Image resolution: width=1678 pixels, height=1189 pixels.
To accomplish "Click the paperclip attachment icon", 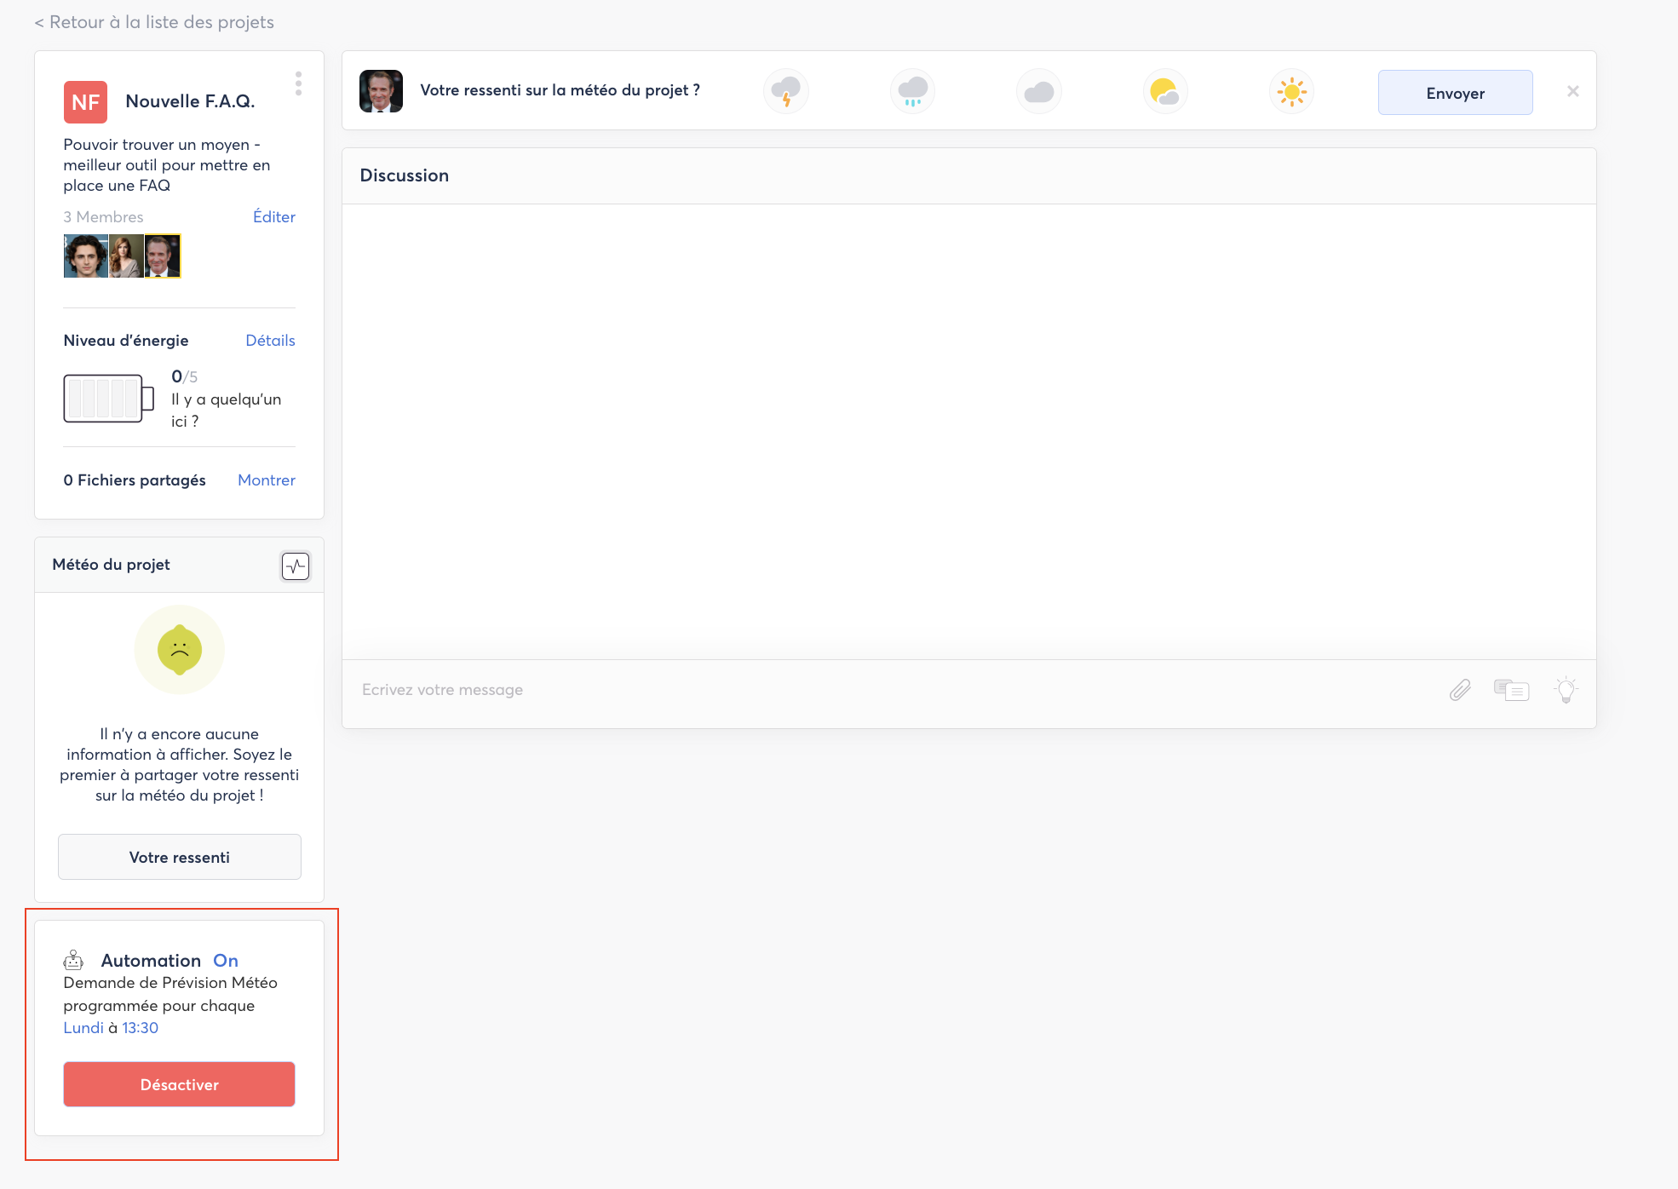I will point(1460,690).
